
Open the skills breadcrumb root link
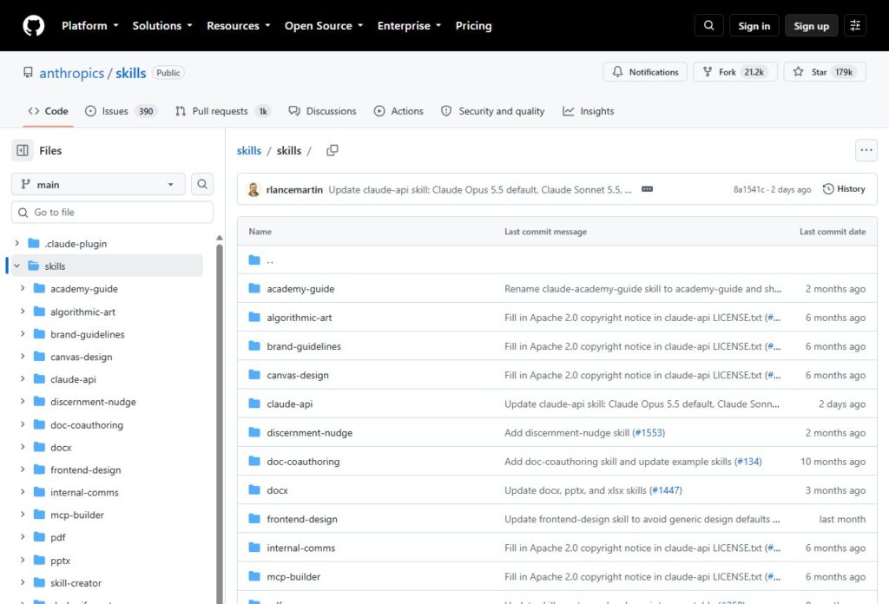249,151
